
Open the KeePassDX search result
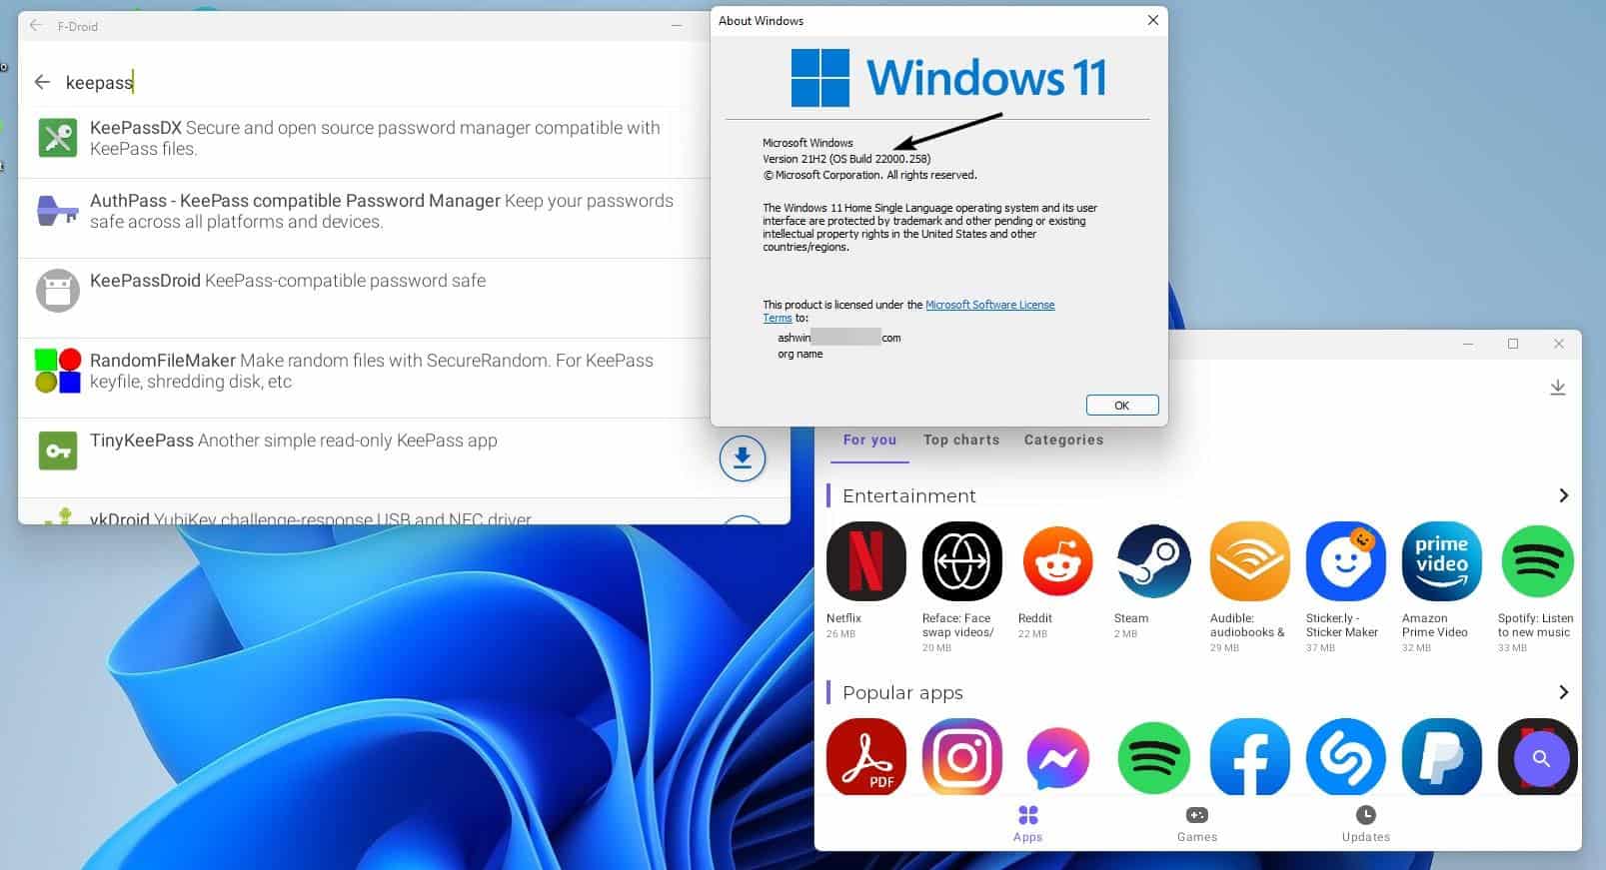coord(364,138)
